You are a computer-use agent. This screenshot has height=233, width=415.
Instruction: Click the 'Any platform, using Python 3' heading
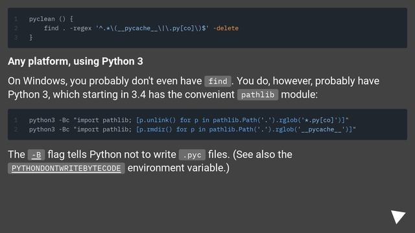pos(75,61)
